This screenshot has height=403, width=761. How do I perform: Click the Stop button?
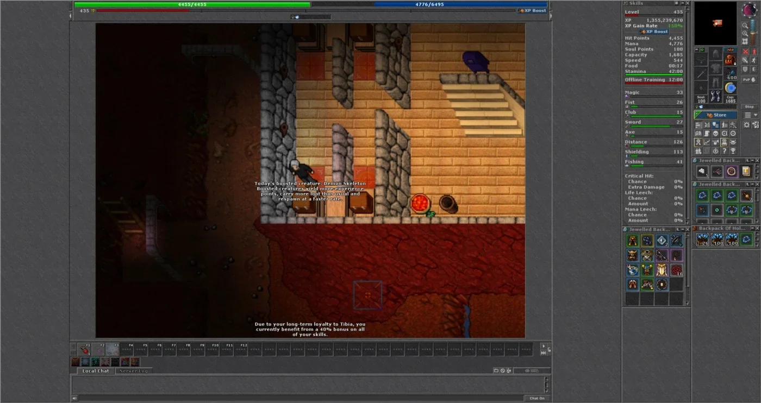tap(750, 106)
